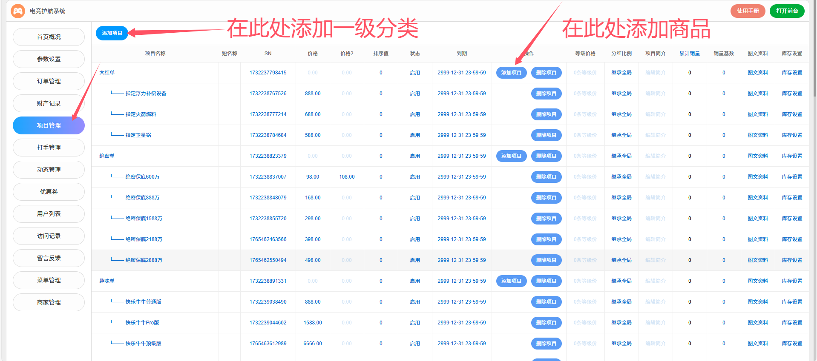Open 库存设置 for 绝密保底888万
Viewport: 817px width, 361px height.
pos(791,198)
